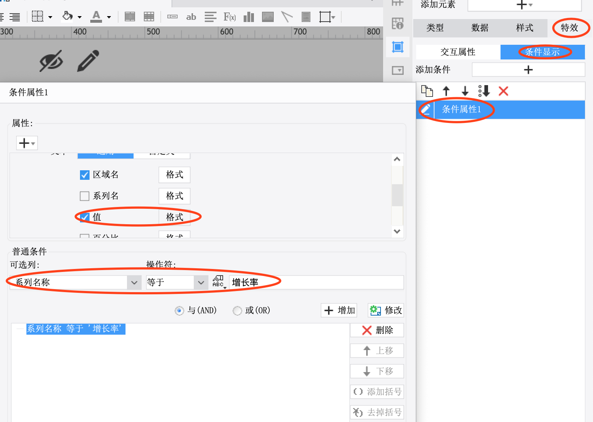593x422 pixels.
Task: Open the 条件显示 sub-tab
Action: click(x=542, y=52)
